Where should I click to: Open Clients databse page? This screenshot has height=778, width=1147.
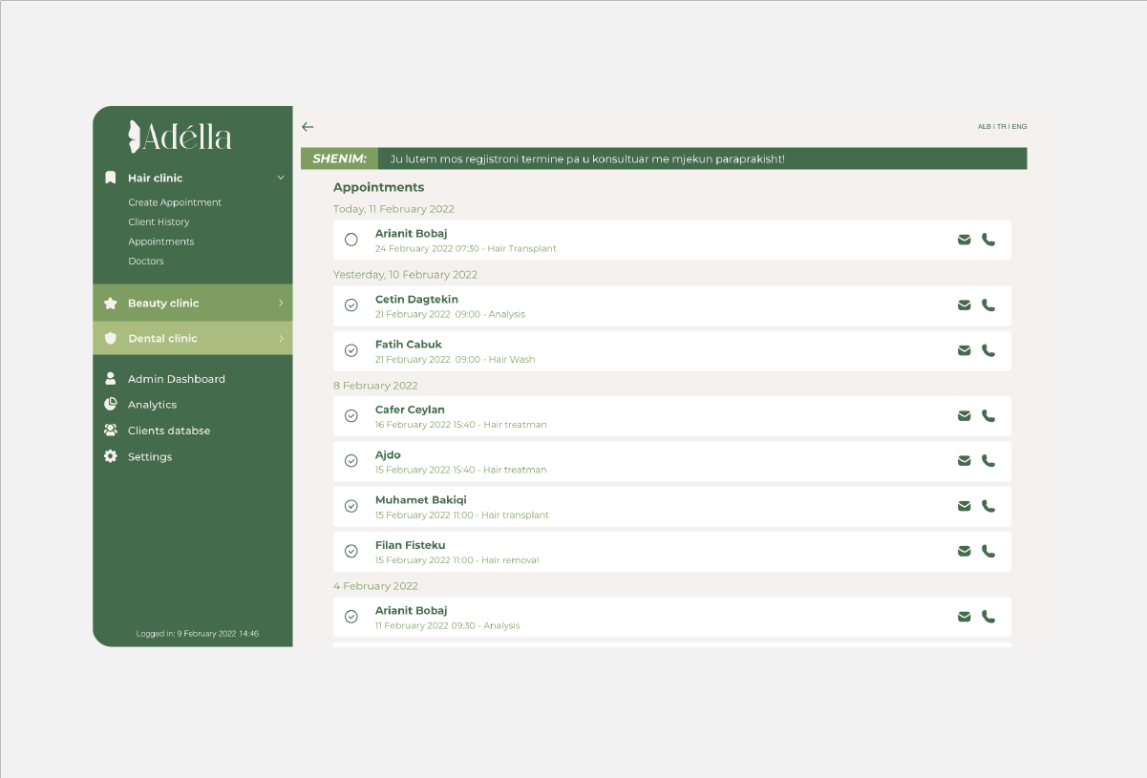169,431
